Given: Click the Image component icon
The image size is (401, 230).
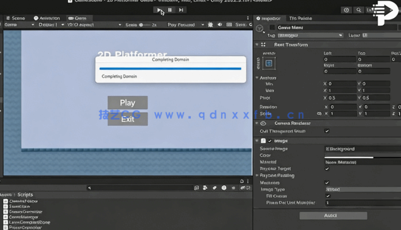Looking at the screenshot, I should tap(264, 141).
